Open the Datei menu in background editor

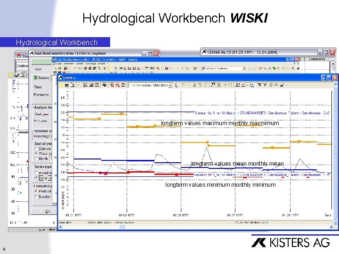(x=59, y=63)
